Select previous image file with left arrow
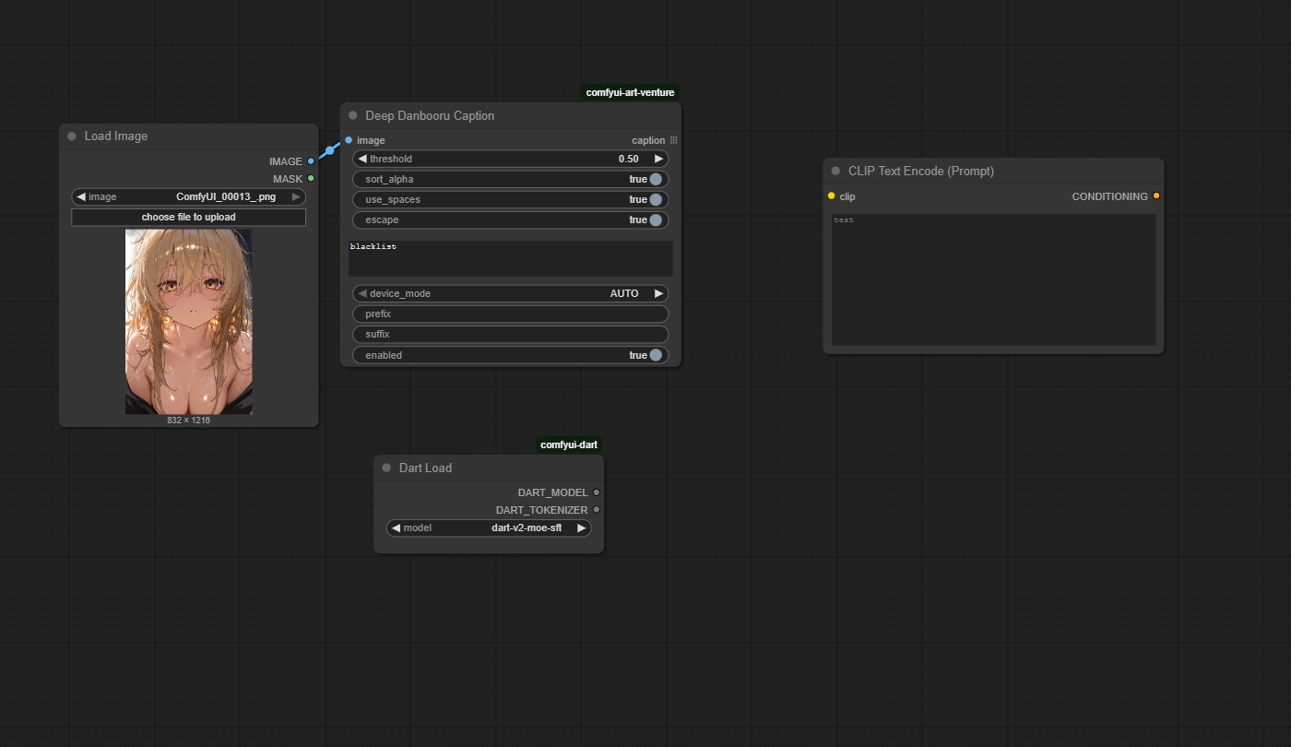Screen dimensions: 1291x747 point(81,196)
